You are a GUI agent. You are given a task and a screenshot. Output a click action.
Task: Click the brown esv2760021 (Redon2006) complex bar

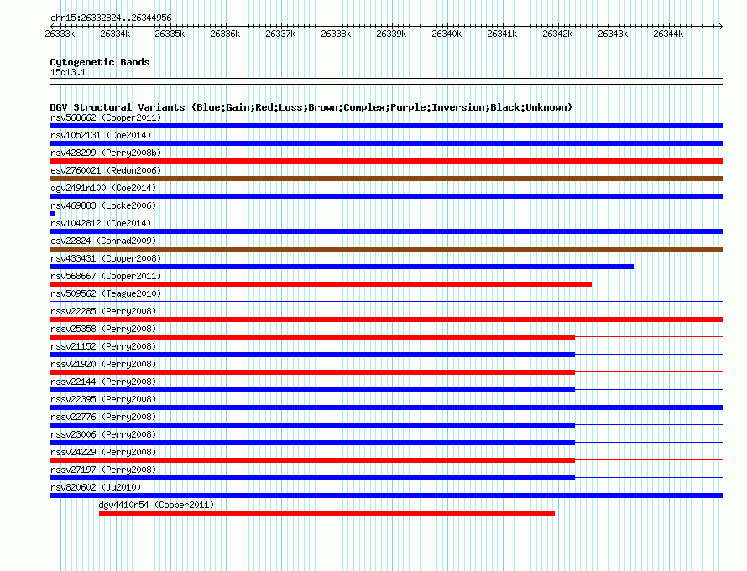tap(386, 179)
